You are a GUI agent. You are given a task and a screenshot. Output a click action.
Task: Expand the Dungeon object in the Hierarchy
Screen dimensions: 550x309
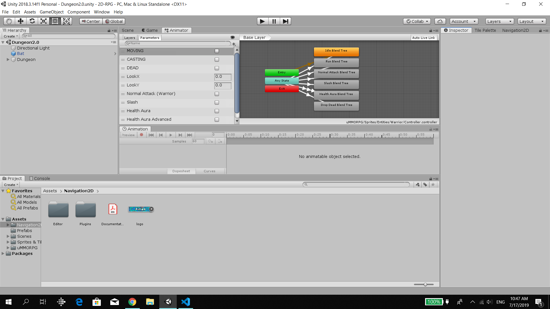click(8, 59)
